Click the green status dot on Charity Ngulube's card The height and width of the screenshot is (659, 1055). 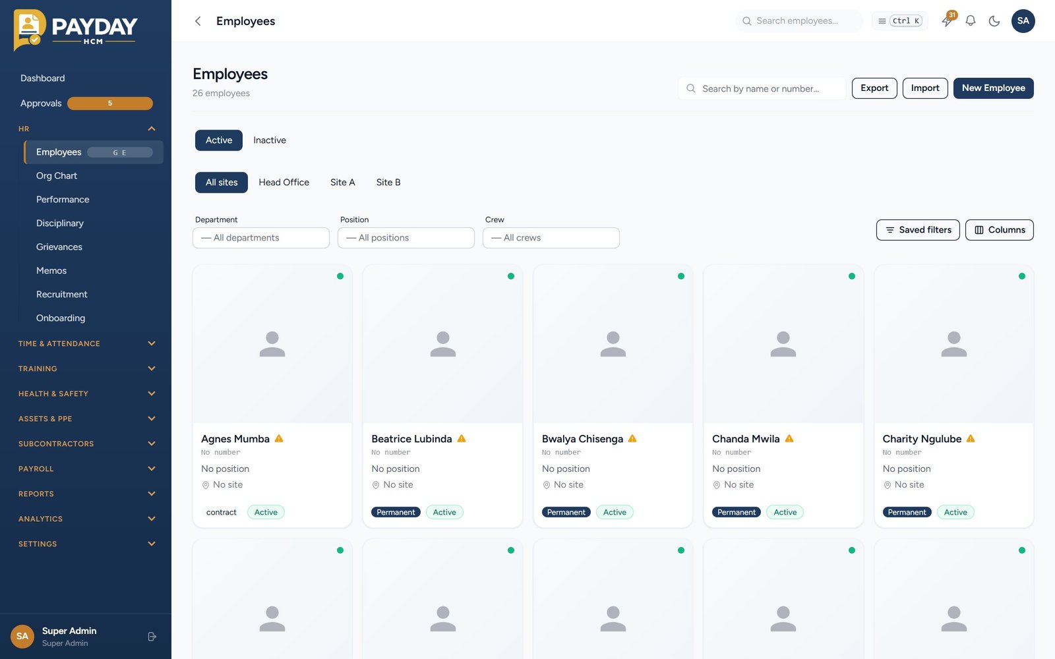coord(1022,276)
